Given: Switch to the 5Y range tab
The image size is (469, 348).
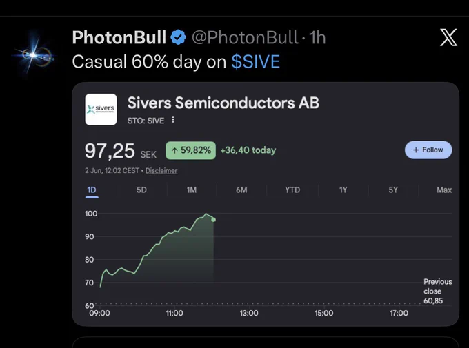Looking at the screenshot, I should (393, 190).
